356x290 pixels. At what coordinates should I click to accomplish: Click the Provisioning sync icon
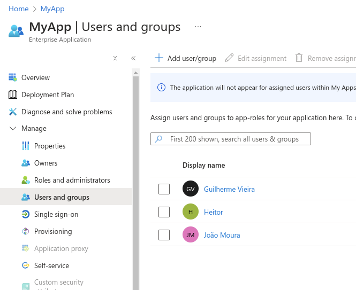[x=26, y=231]
